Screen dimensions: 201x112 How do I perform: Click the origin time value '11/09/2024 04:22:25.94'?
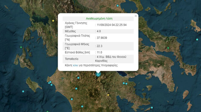[x=112, y=25]
